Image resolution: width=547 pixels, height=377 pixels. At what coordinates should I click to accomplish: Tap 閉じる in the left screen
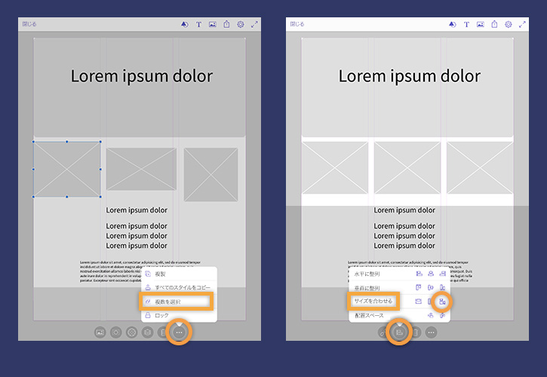[x=29, y=24]
